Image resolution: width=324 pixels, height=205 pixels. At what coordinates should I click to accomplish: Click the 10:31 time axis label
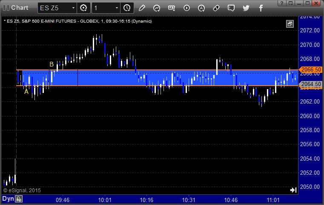pos(189,200)
